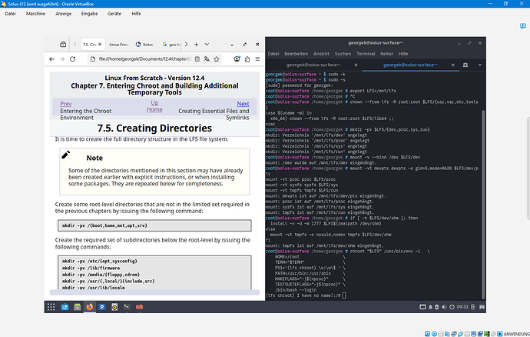This screenshot has width=530, height=337.
Task: Open the Firefox account profile icon
Action: (237, 59)
